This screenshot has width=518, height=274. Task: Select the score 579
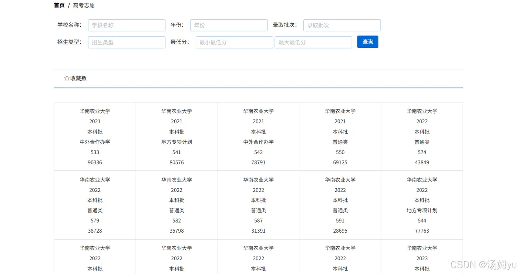[95, 221]
